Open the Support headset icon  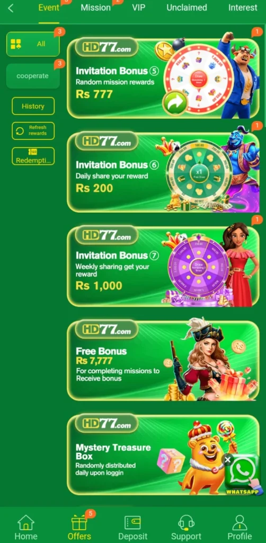[186, 522]
